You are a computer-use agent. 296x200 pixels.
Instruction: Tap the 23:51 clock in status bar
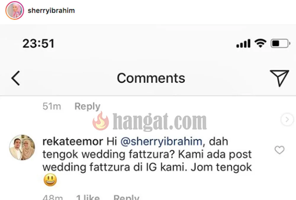38,43
